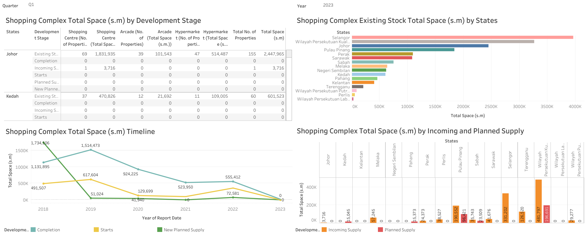This screenshot has height=236, width=588.
Task: Click the 924,225 Completion point for 2020
Action: [138, 169]
